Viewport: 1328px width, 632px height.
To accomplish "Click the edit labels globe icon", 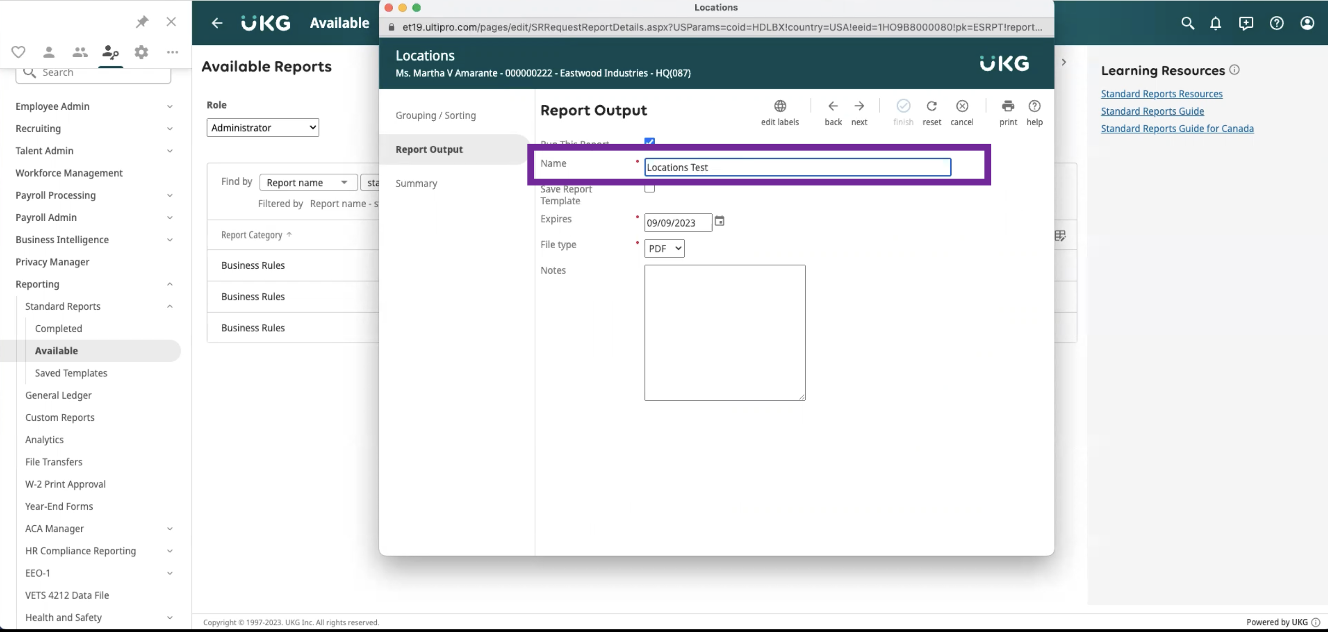I will [x=780, y=106].
